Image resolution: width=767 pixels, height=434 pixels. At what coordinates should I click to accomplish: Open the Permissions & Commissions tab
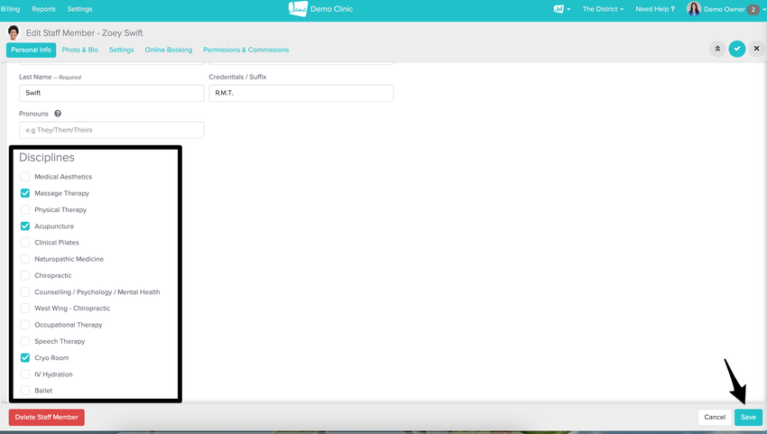245,50
